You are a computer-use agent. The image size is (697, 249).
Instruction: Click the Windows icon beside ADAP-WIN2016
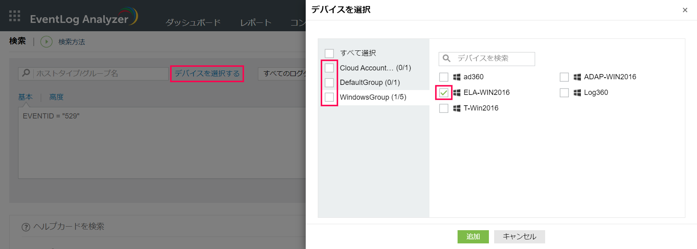577,77
